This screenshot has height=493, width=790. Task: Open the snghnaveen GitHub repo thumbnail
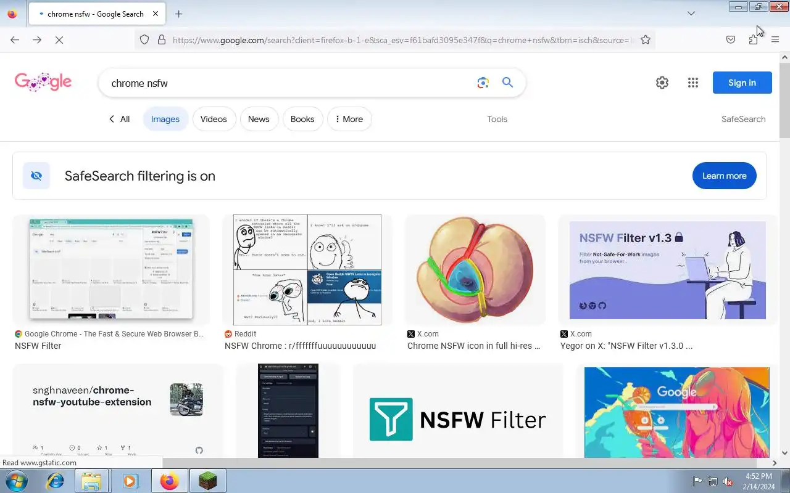[x=118, y=411]
